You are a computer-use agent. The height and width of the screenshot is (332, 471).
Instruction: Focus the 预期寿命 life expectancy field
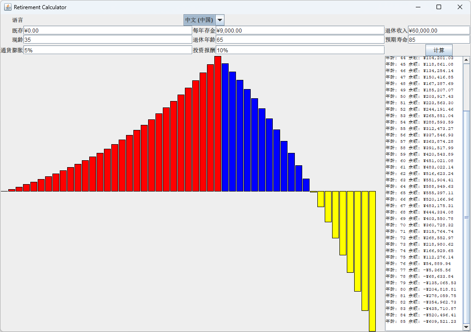[438, 40]
